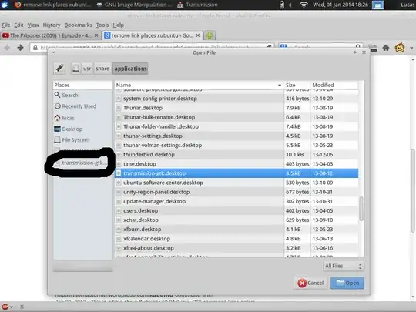Click the panel clock Wed, 01 Jan 2014

point(341,5)
